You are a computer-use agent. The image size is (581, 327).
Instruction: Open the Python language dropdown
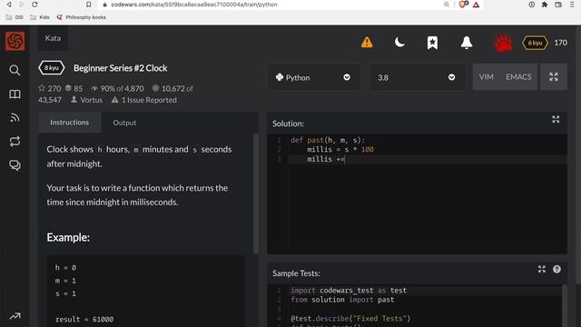(x=314, y=77)
